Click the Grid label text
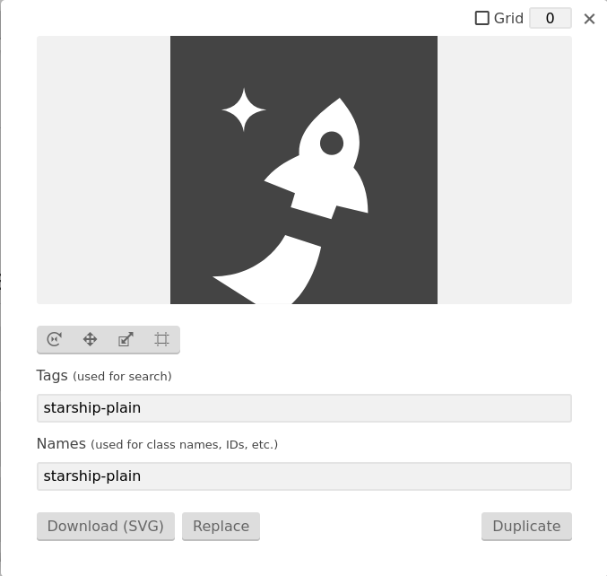Viewport: 607px width, 576px height. [x=508, y=18]
